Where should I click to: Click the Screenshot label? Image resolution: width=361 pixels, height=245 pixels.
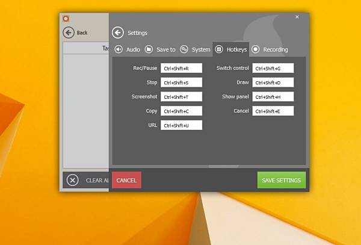(x=144, y=97)
